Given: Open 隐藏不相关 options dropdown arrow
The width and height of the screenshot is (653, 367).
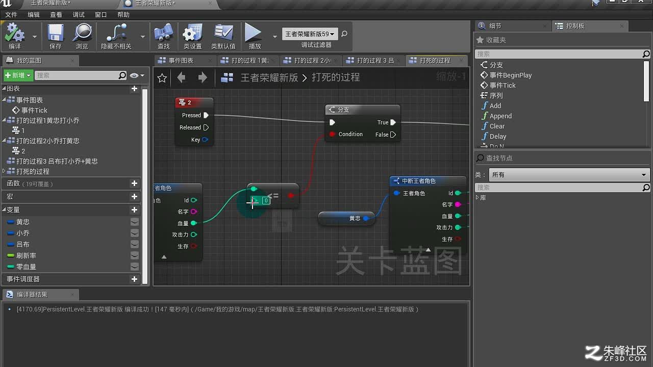Looking at the screenshot, I should pos(143,37).
